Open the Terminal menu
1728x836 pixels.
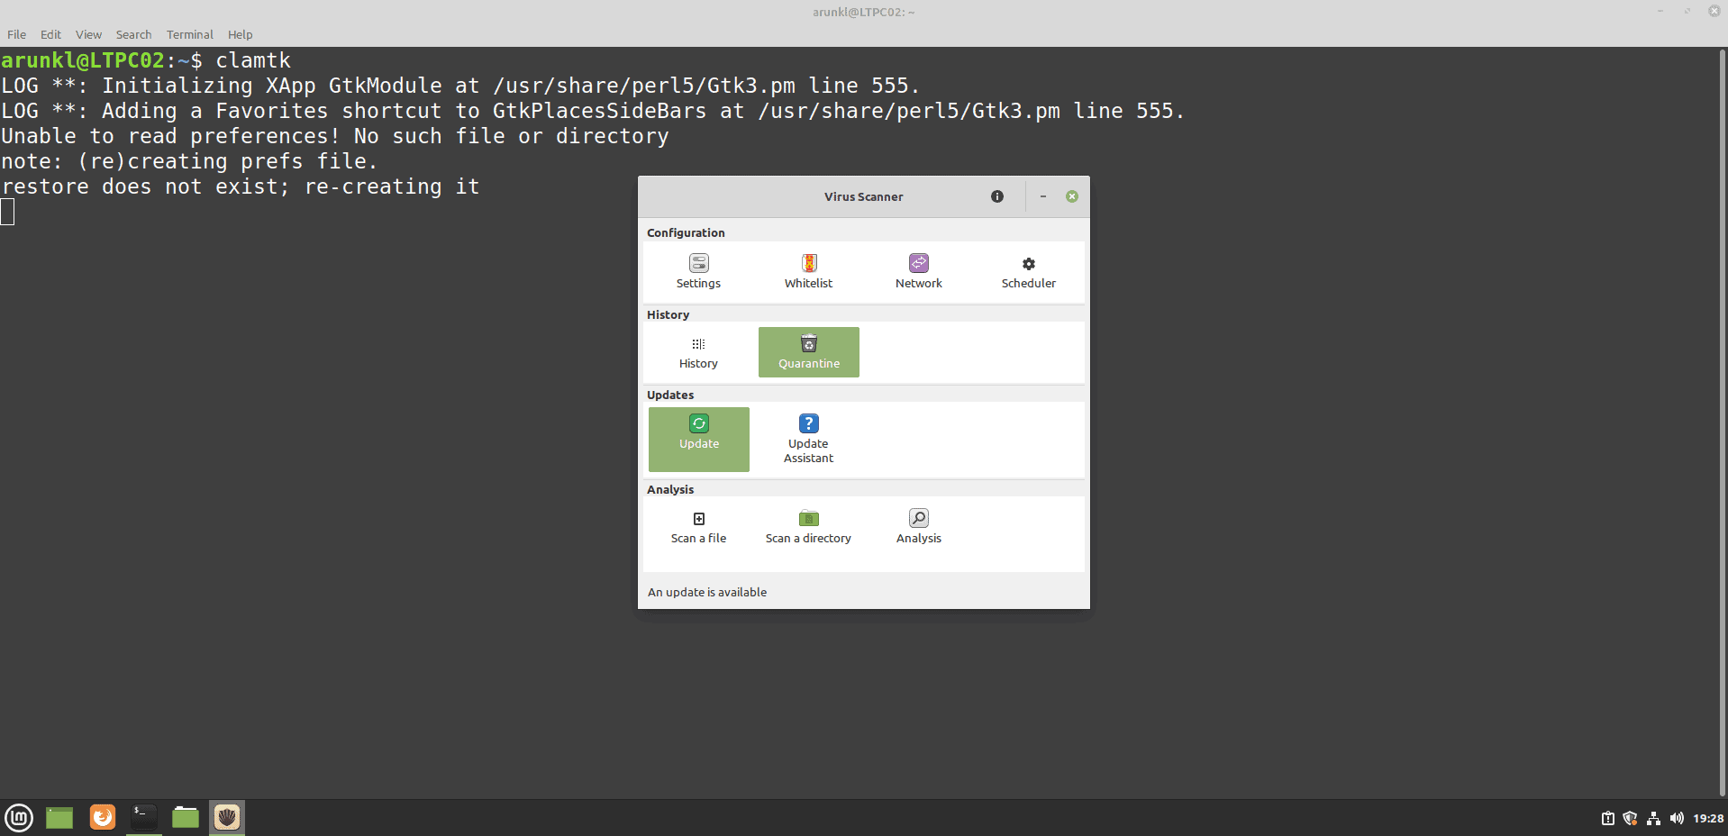click(189, 34)
